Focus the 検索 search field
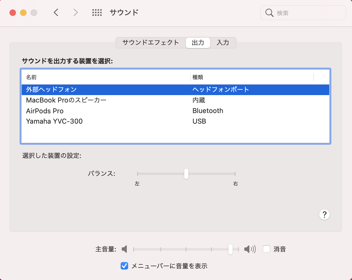This screenshot has height=280, width=352. pos(303,13)
